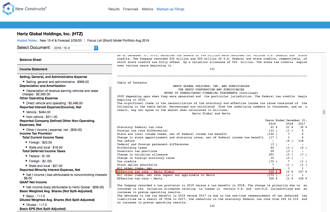This screenshot has height=212, width=330.
Task: Select deferred Foreign : ($1.00) item
Action: (40, 161)
